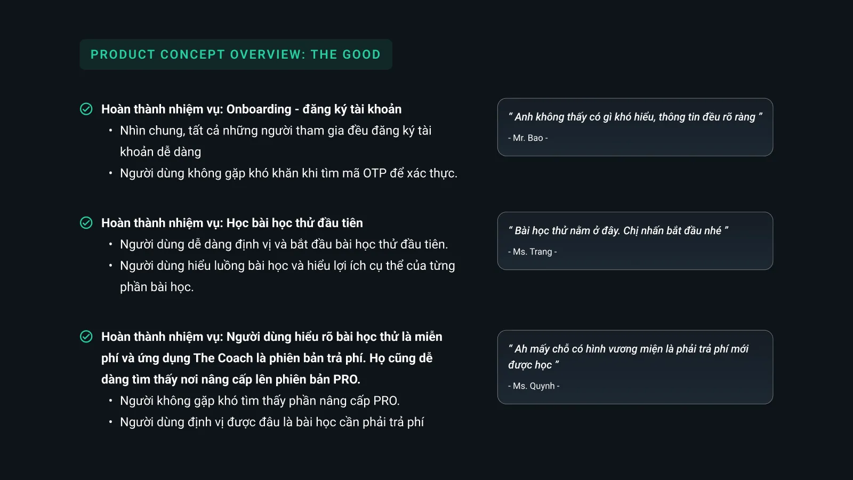Click bullet "Người không gặp khó tìm thấy phần nâng cấp PRO"
Screen dimensions: 853x480
coord(260,401)
